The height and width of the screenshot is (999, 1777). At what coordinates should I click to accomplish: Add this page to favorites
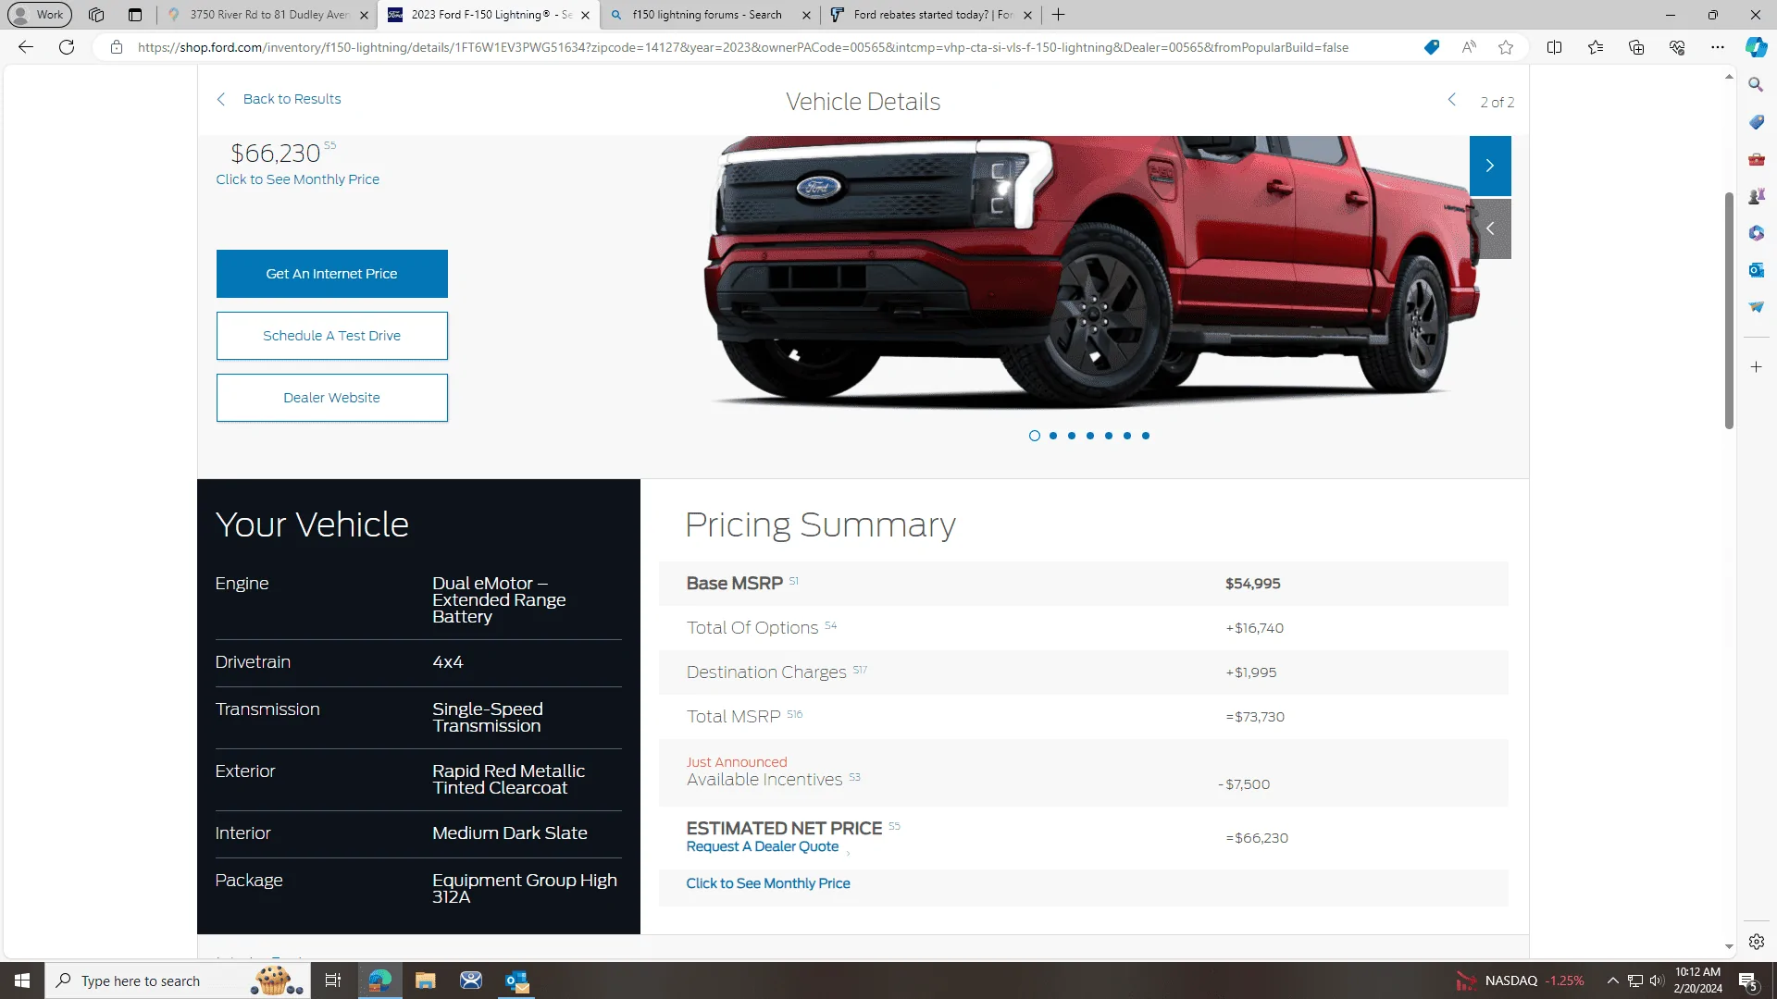[x=1505, y=47]
